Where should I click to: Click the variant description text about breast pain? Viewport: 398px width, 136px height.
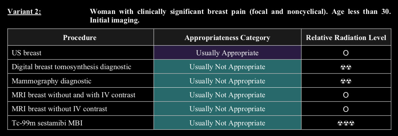click(240, 16)
